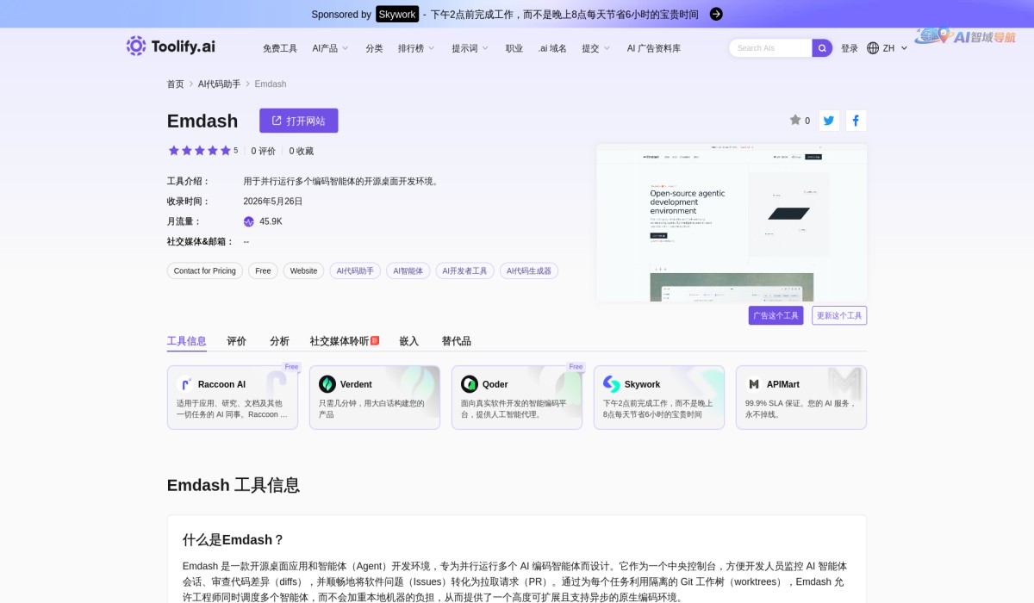Expand the AI产品 dropdown menu
This screenshot has width=1034, height=603.
pyautogui.click(x=330, y=48)
